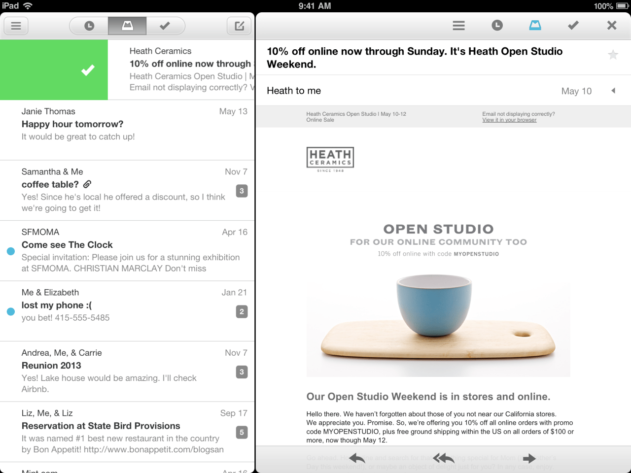Tap Our Open Studio Weekend heading
The width and height of the screenshot is (631, 473).
pyautogui.click(x=428, y=397)
